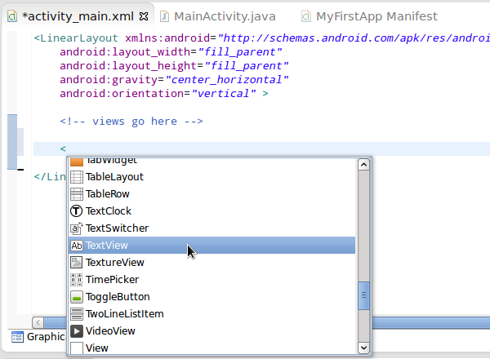Click the android:orientation attribute line
This screenshot has height=359, width=490.
pyautogui.click(x=164, y=94)
